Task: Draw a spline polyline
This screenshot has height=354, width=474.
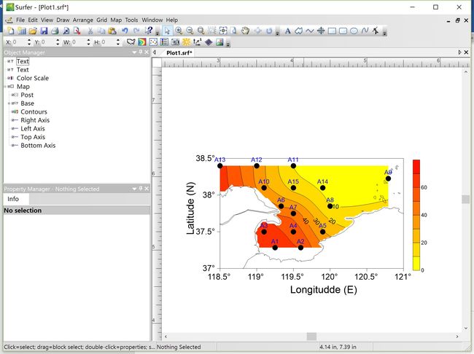Action: click(365, 31)
